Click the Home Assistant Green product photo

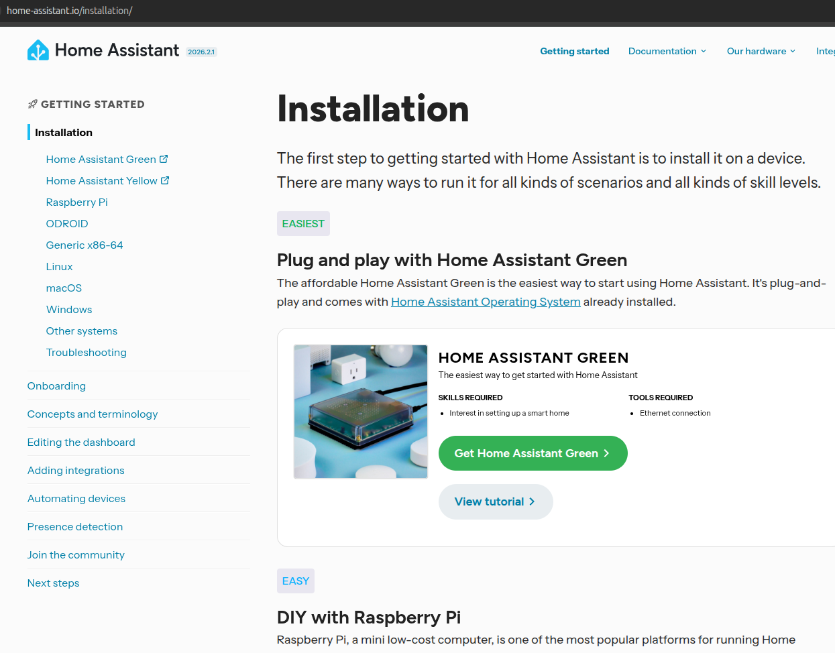pos(361,412)
